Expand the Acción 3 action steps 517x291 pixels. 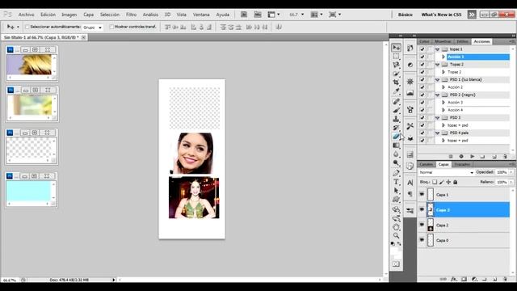coord(443,103)
